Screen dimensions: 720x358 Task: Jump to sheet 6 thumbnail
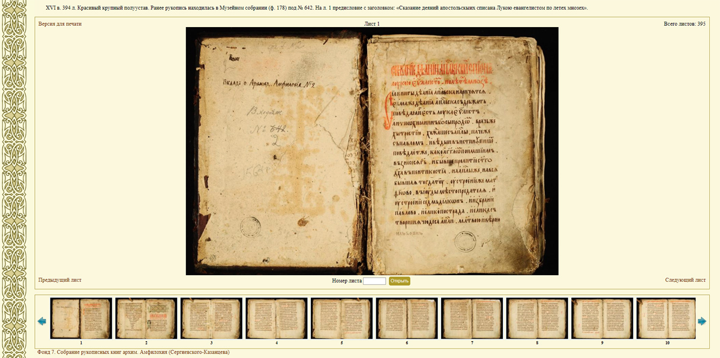[407, 318]
